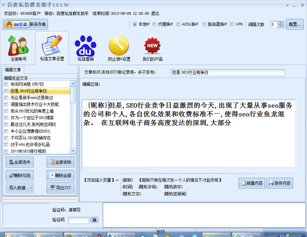Select the 对于404,也许很多礼品 list row
The image size is (307, 237).
(x=37, y=144)
